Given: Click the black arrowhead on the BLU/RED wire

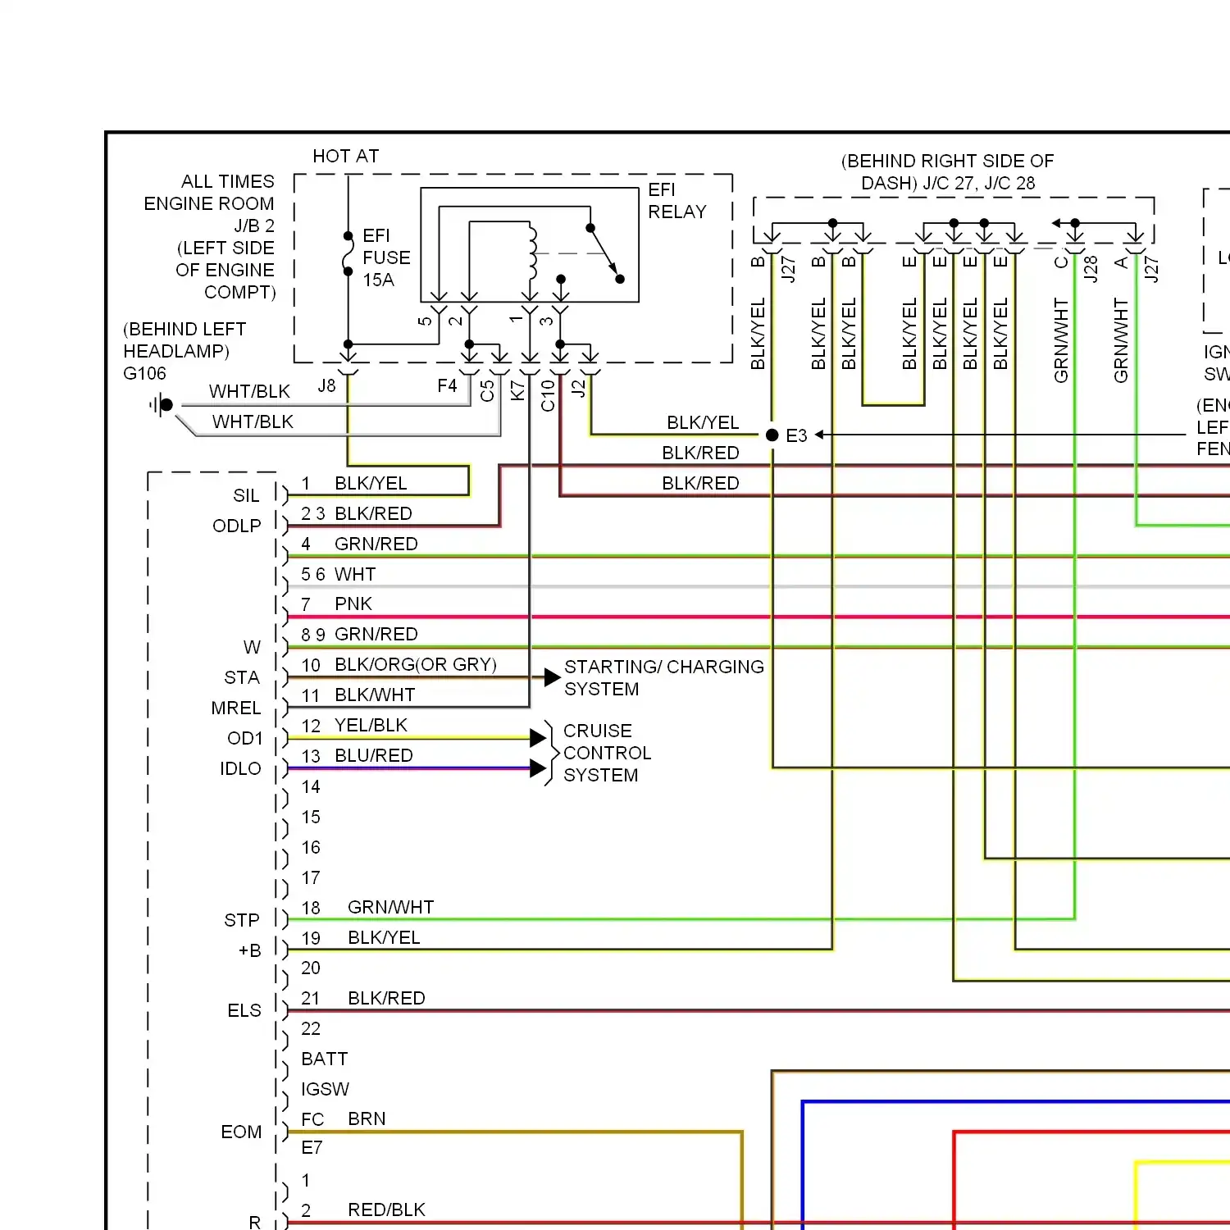Looking at the screenshot, I should [x=538, y=768].
